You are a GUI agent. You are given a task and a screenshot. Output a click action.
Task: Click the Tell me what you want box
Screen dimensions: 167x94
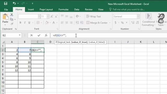(x=127, y=9)
